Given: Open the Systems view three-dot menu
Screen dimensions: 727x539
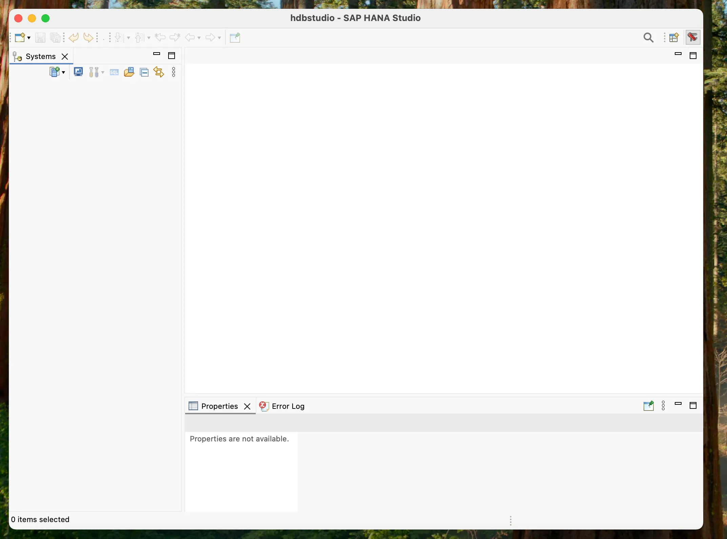Looking at the screenshot, I should pos(174,72).
